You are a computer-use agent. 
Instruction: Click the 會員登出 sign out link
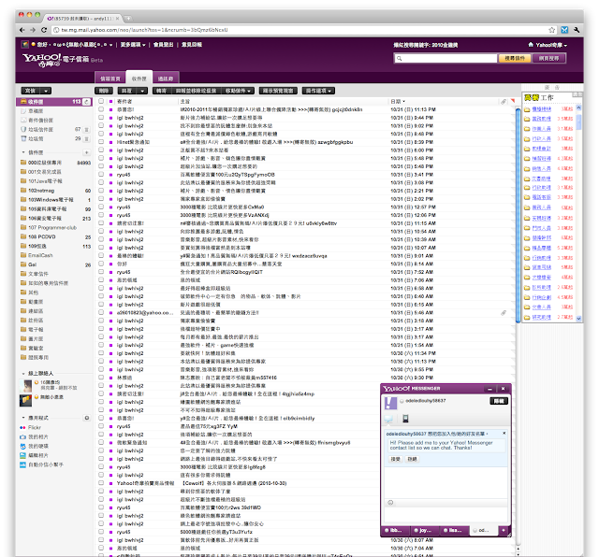point(163,45)
